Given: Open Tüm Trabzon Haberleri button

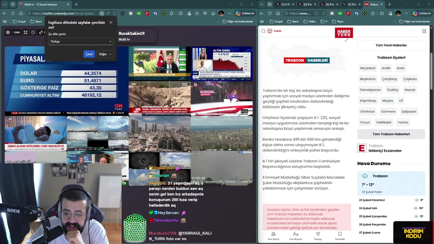Looking at the screenshot, I should (391, 134).
